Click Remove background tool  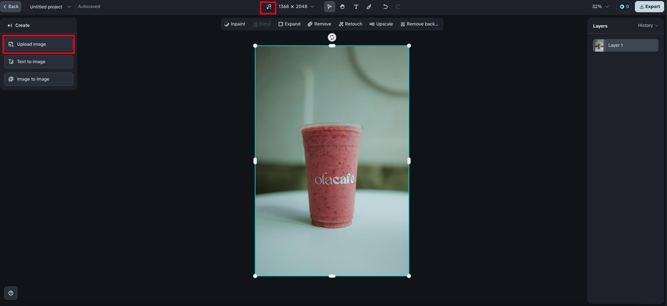(x=419, y=24)
